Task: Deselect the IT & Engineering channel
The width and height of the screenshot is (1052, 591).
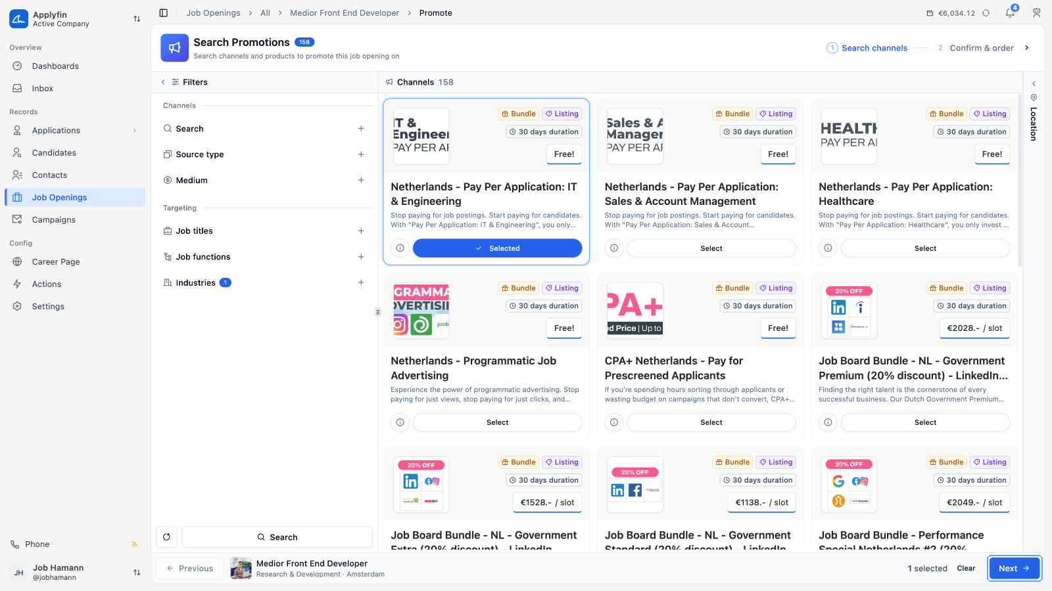Action: click(497, 248)
